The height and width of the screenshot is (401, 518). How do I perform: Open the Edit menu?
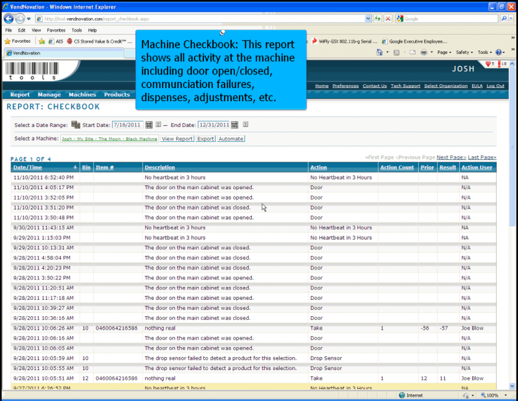pos(22,30)
